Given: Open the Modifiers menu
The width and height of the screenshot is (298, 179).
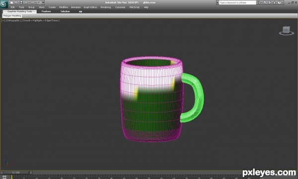Looking at the screenshot, I should click(64, 7).
